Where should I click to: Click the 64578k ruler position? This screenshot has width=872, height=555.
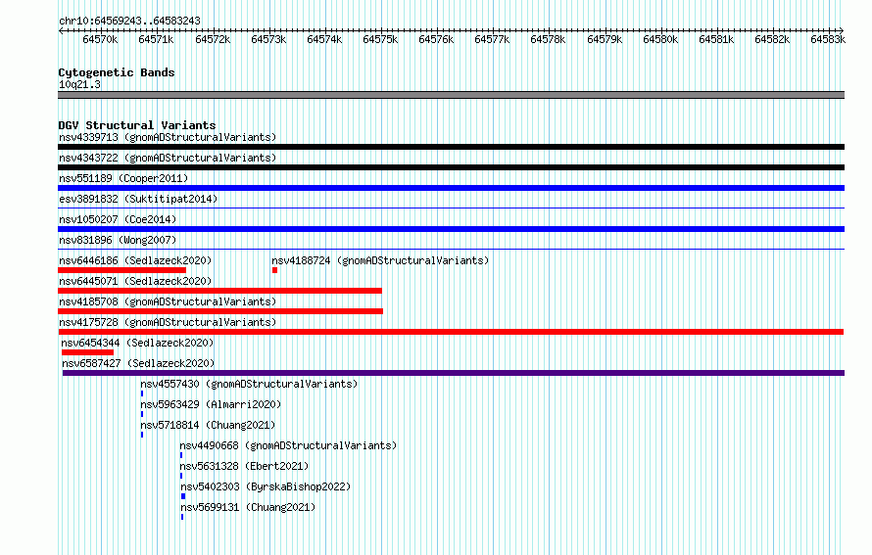548,39
